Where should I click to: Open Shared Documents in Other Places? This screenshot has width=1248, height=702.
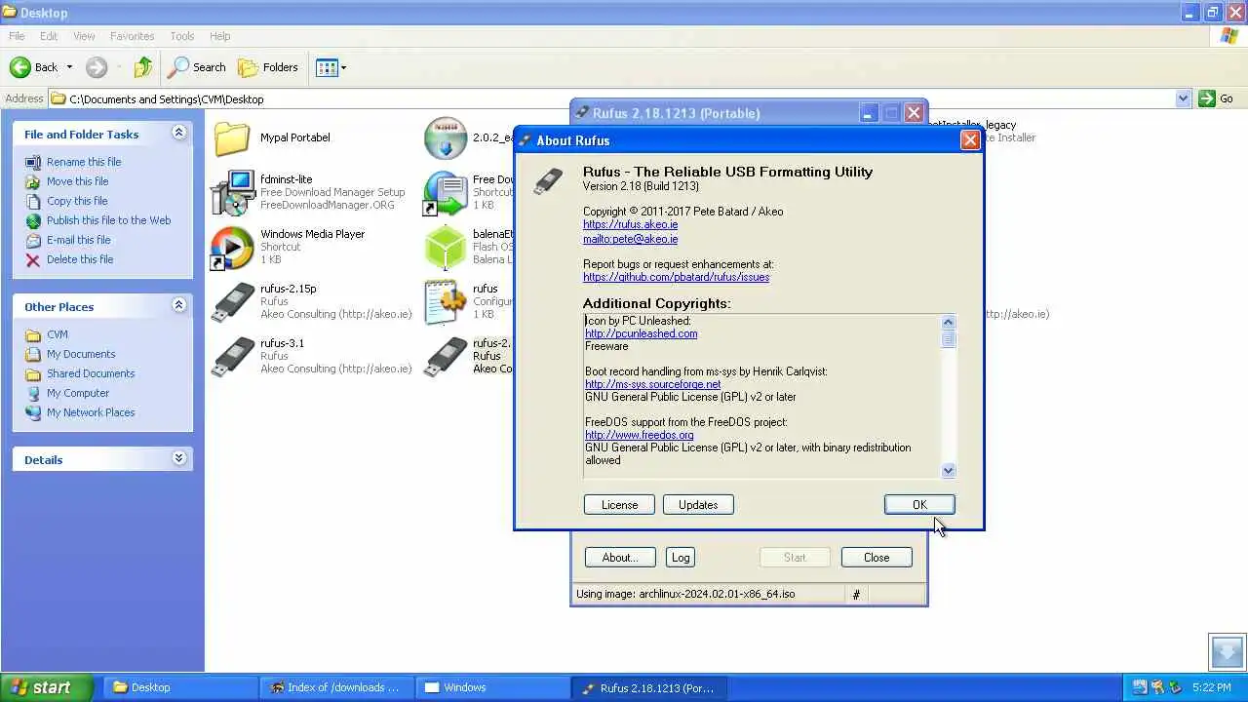tap(91, 373)
